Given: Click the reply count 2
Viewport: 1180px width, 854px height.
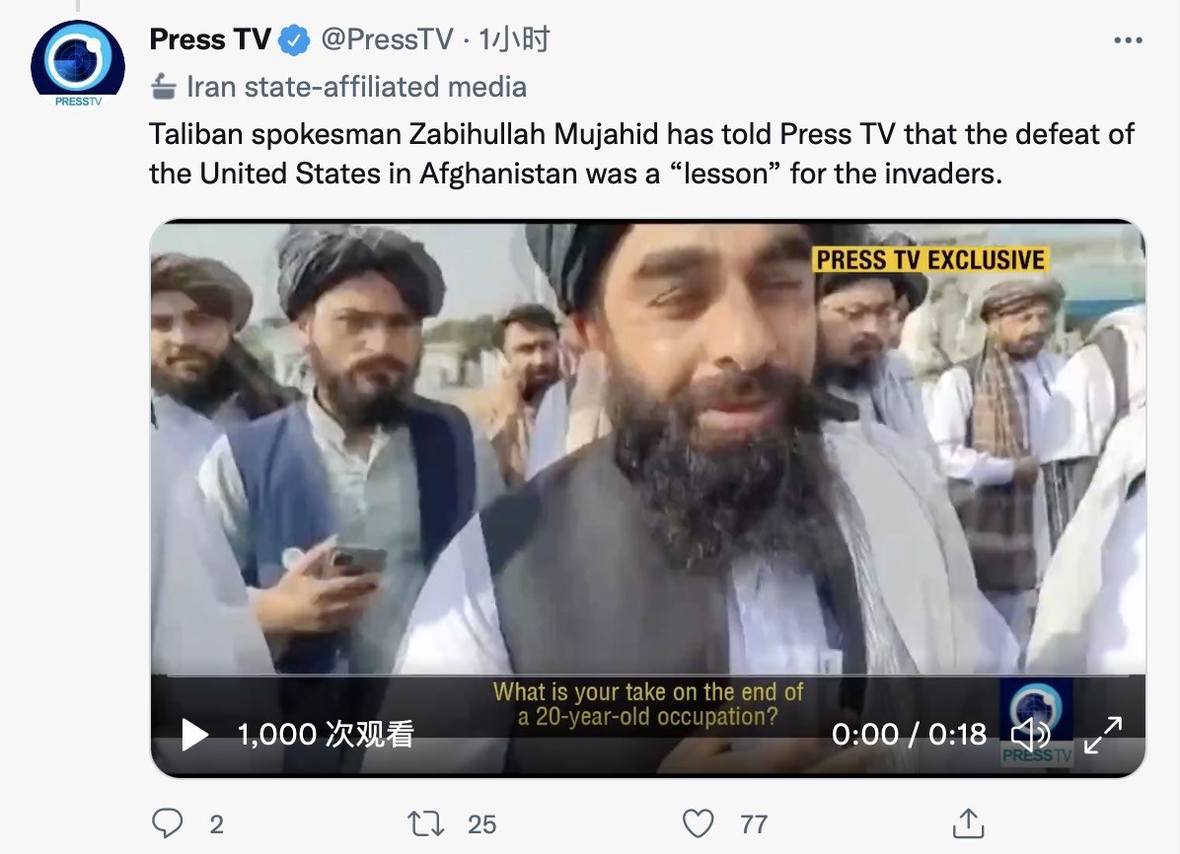Looking at the screenshot, I should pos(217,824).
